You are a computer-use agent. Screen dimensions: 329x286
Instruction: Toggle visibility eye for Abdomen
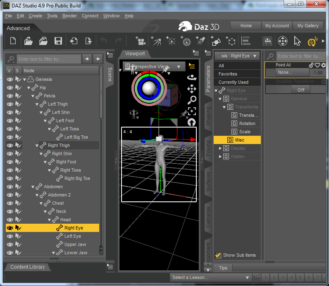10,187
